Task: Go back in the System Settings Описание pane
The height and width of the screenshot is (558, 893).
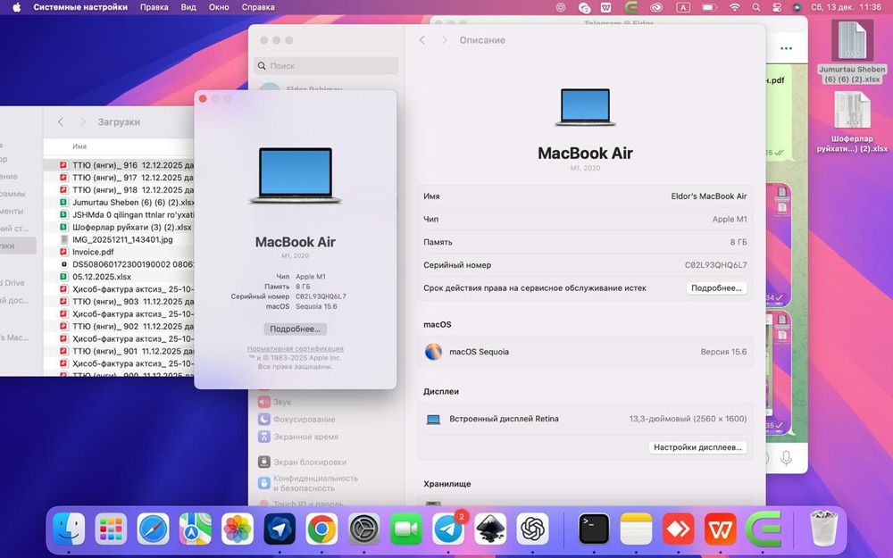Action: coord(422,40)
